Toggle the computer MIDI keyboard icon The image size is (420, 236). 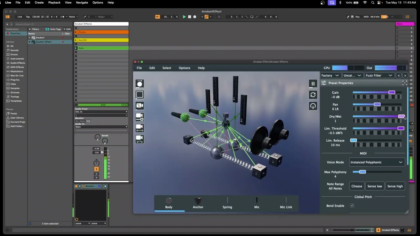[353, 17]
